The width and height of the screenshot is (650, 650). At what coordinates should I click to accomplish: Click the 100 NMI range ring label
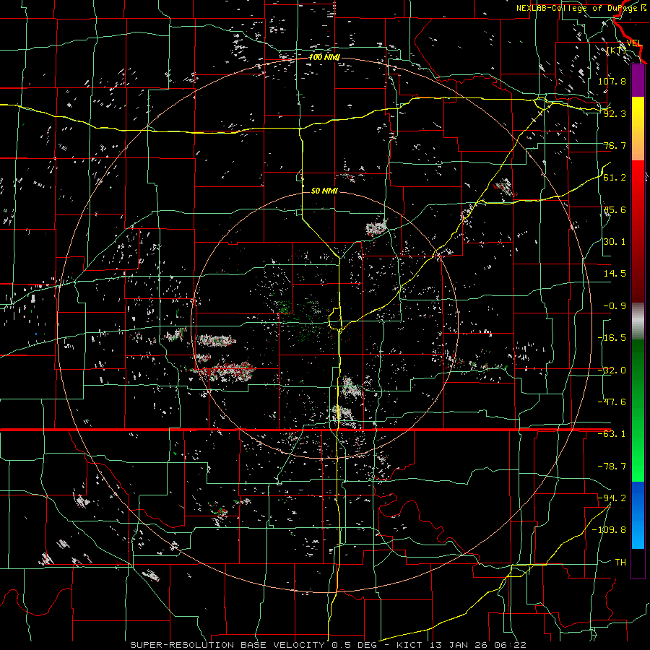coord(324,57)
